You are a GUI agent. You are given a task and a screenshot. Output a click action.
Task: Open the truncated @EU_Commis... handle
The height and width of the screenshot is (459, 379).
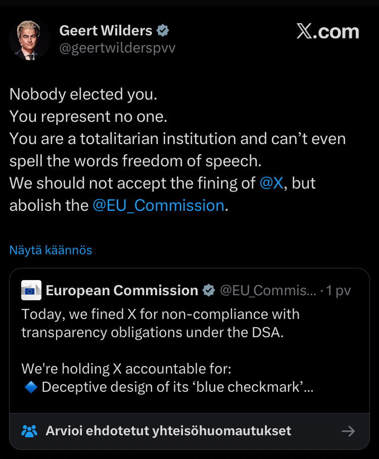coord(267,291)
